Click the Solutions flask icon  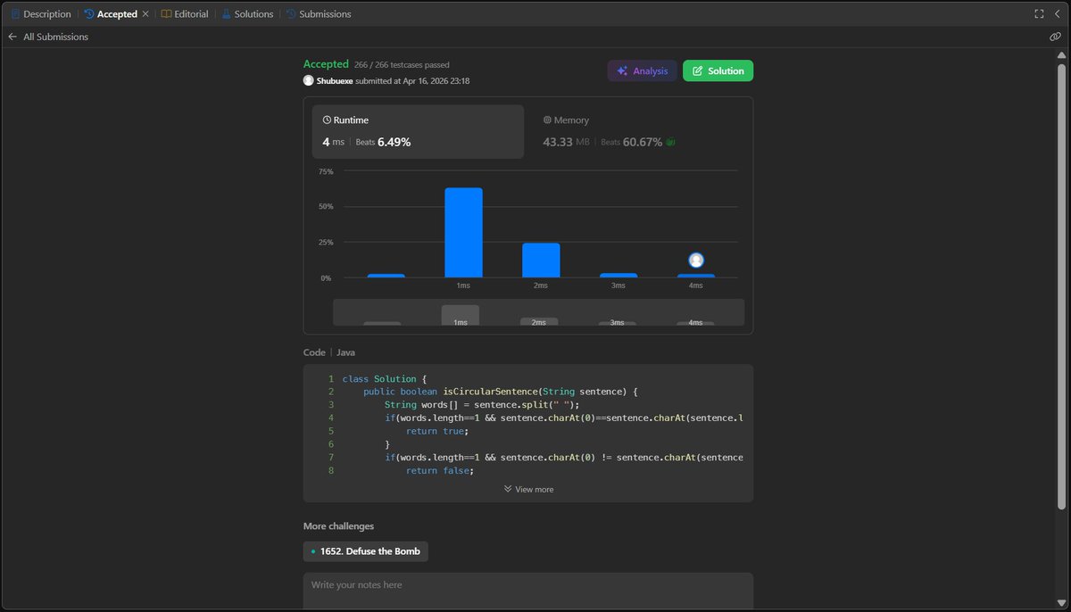226,14
